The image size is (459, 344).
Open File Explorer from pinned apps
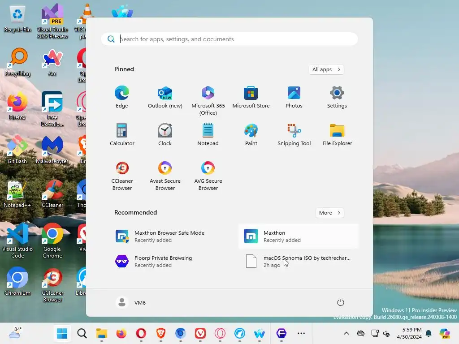click(x=337, y=134)
